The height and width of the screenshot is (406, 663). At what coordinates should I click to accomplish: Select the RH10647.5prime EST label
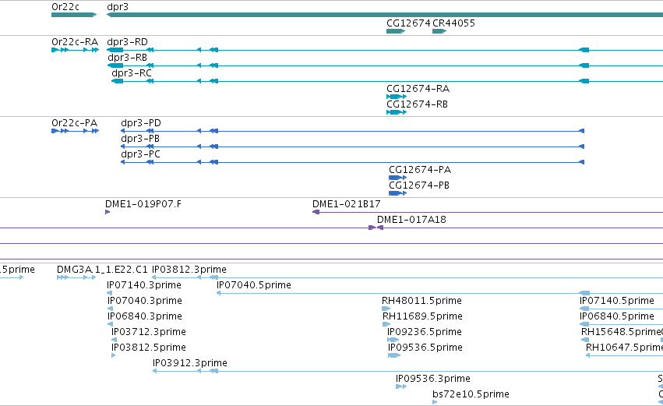click(x=624, y=348)
